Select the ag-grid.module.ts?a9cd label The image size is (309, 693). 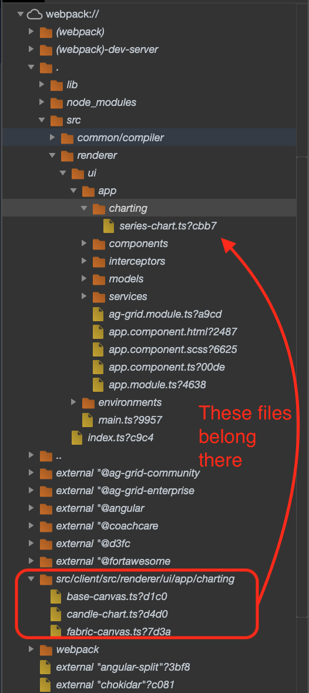pos(165,314)
